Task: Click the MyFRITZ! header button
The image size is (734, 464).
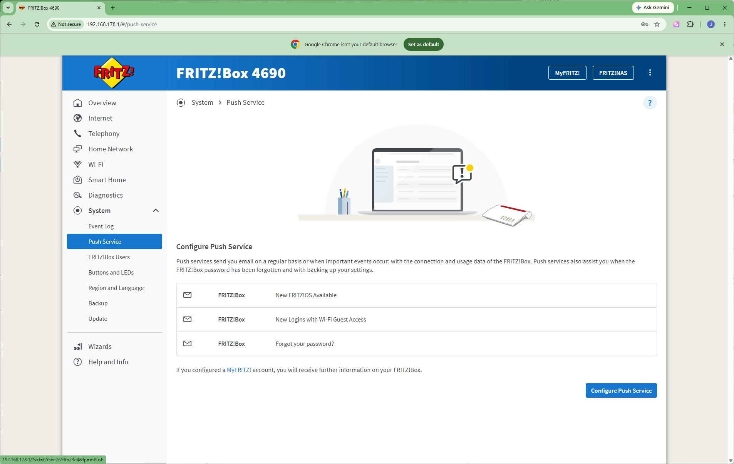Action: tap(567, 73)
